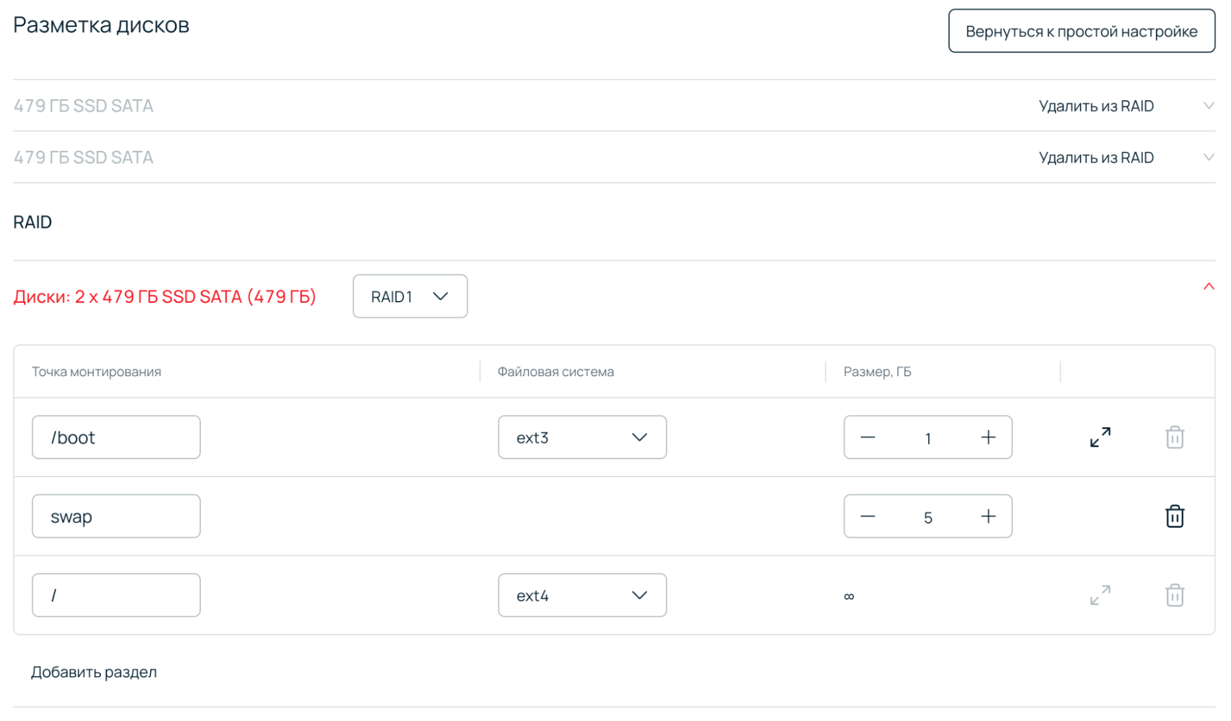Click 'Вернуться к простой настройке' button
Viewport: 1231px width, 721px height.
tap(1081, 31)
